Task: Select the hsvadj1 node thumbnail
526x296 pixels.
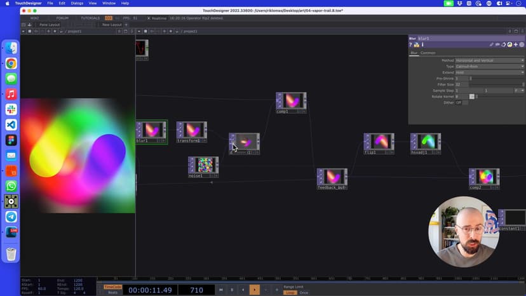Action: pos(426,141)
